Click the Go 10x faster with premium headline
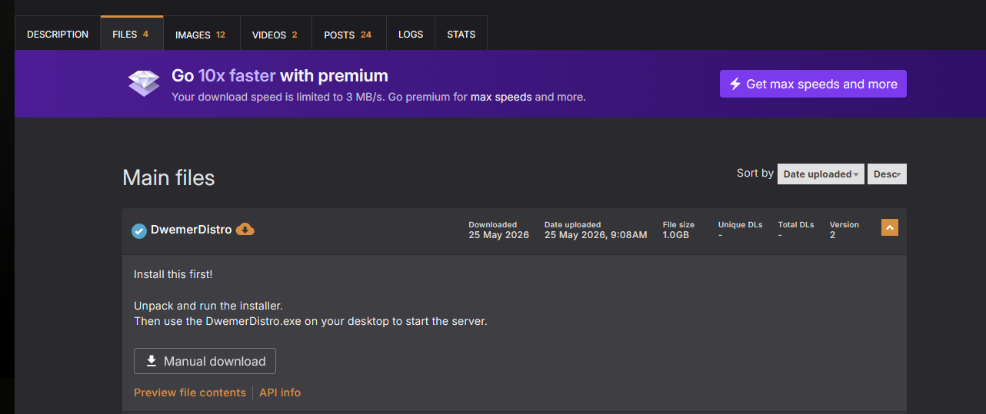 pos(280,76)
